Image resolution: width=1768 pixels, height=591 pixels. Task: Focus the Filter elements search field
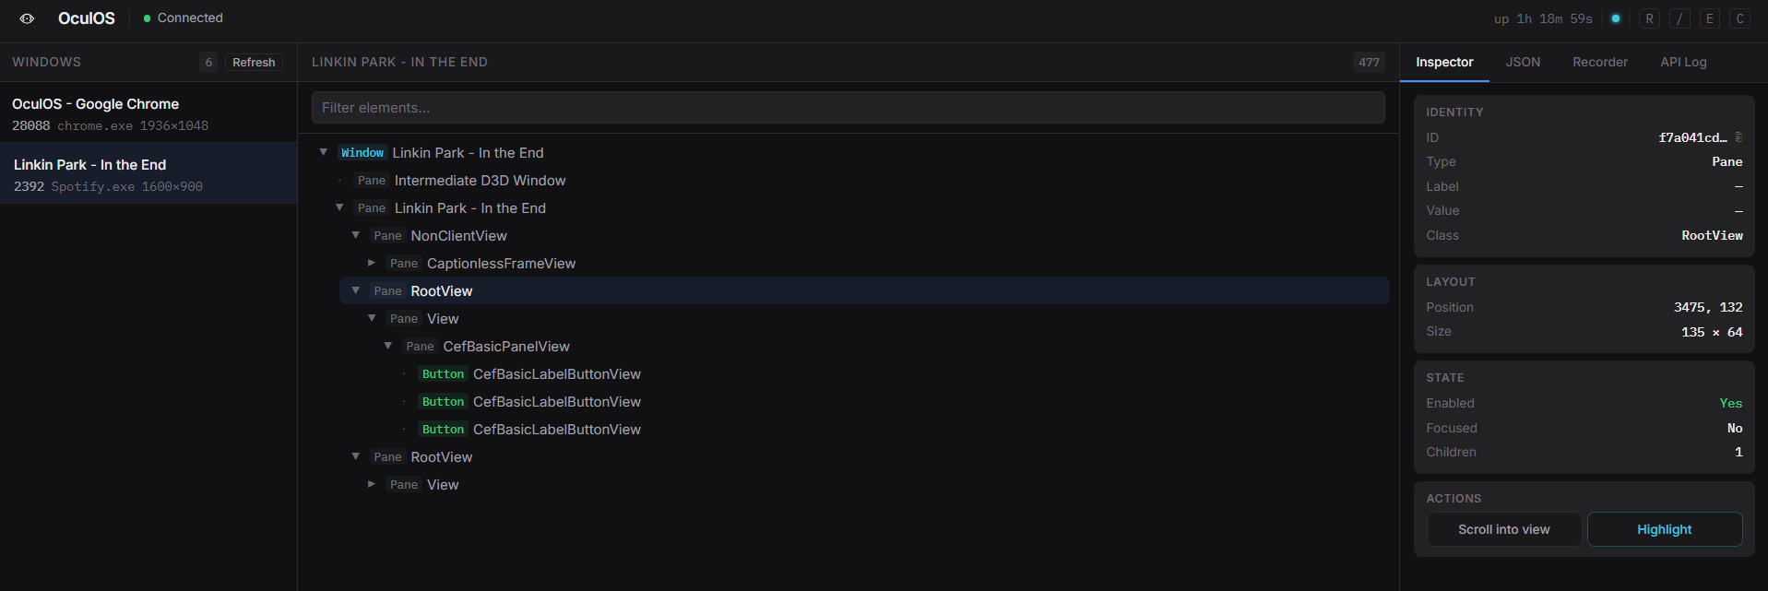848,108
